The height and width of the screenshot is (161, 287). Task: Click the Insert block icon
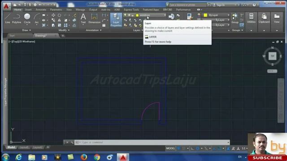tap(171, 17)
